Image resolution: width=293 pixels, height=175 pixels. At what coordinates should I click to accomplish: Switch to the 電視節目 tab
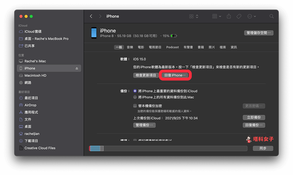pyautogui.click(x=155, y=47)
